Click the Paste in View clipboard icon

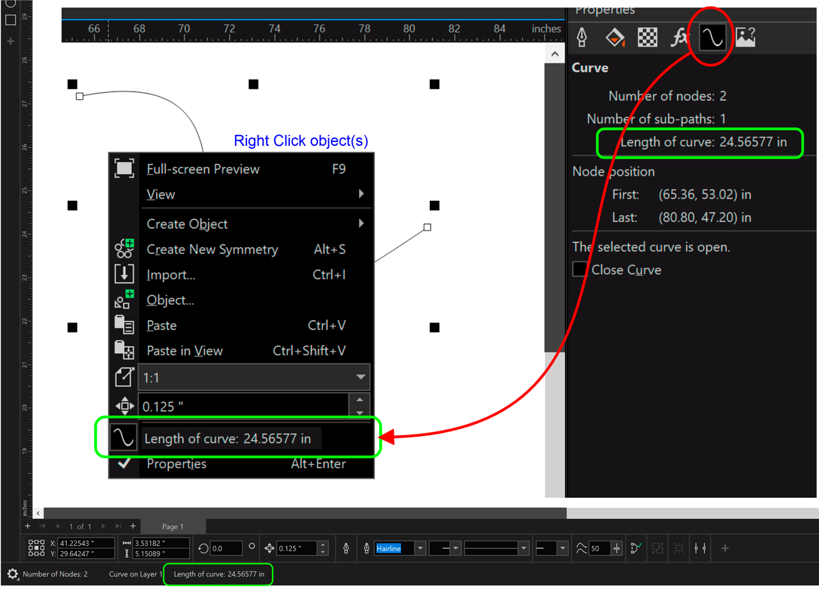tap(124, 350)
